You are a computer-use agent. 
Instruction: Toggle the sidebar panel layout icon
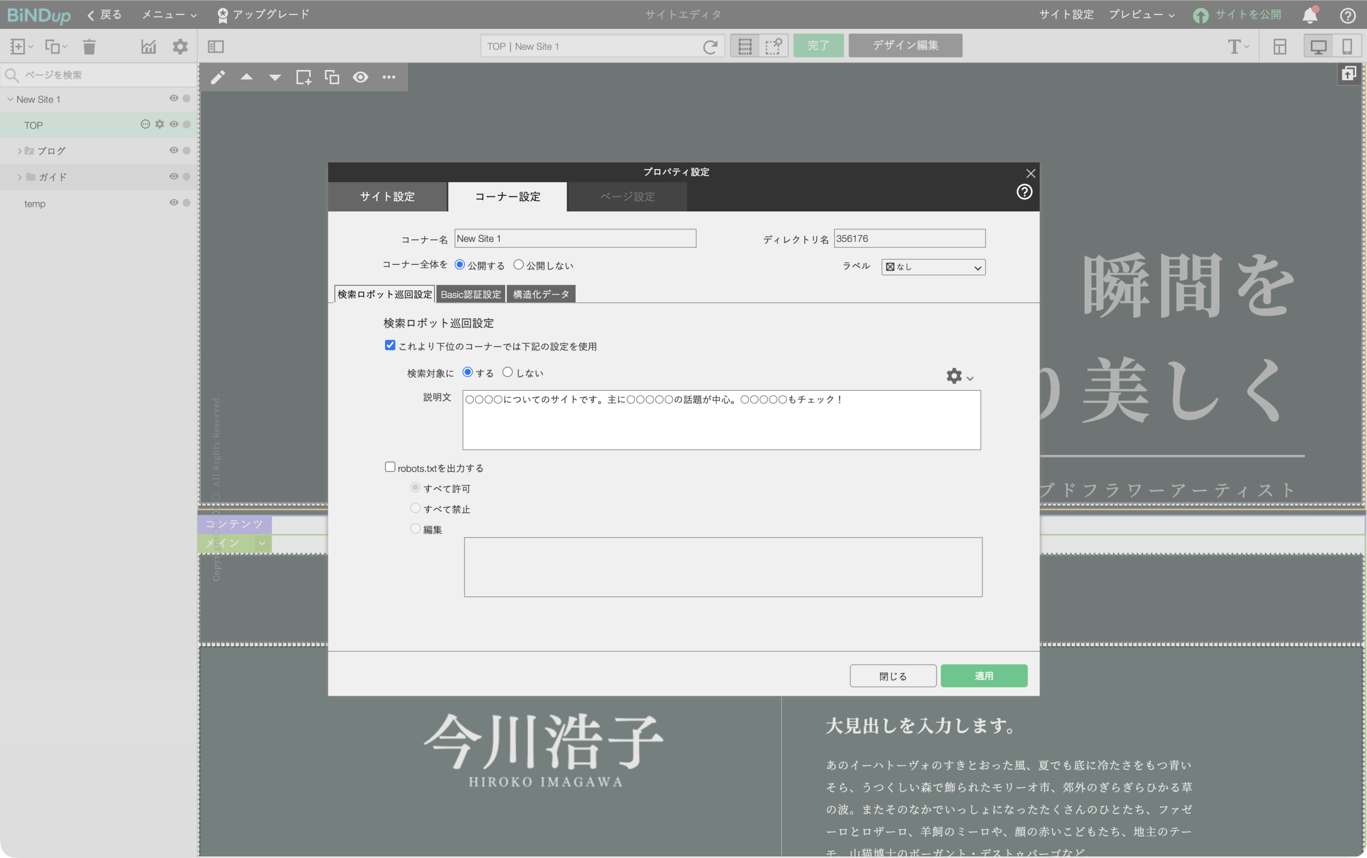pos(216,46)
